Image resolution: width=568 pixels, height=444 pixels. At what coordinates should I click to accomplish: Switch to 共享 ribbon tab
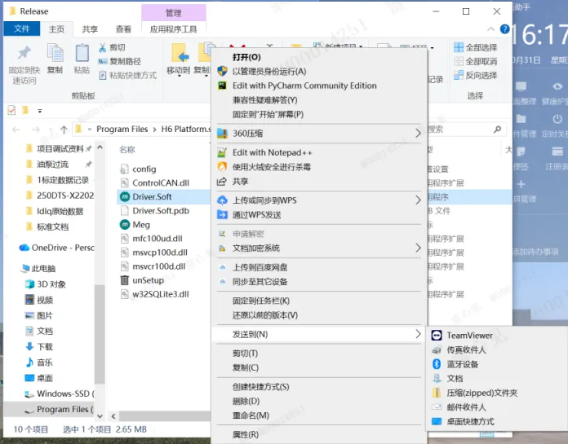pos(90,29)
